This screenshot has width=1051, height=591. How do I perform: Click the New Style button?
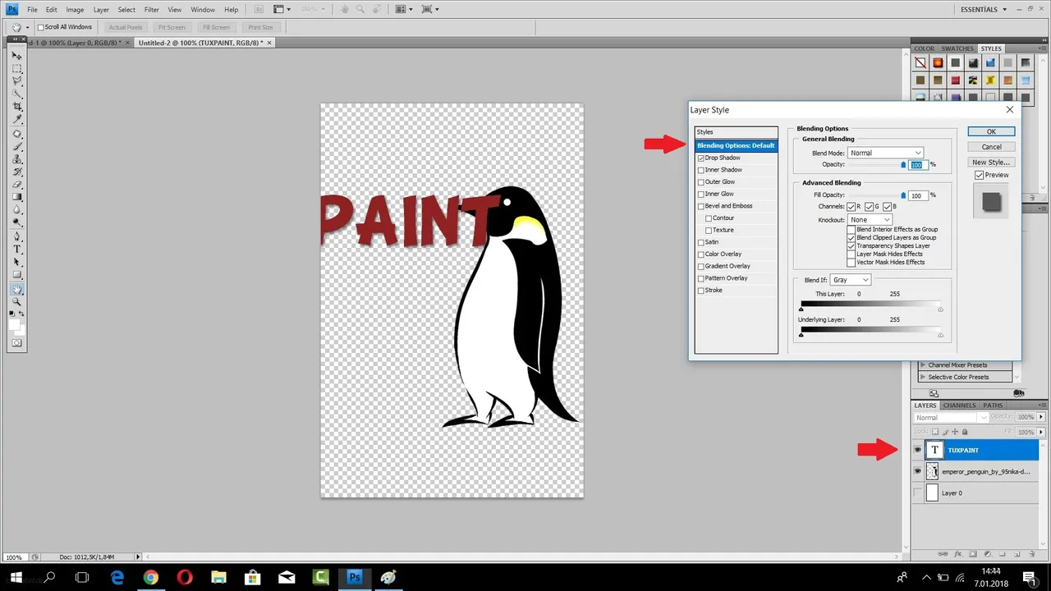pyautogui.click(x=991, y=163)
